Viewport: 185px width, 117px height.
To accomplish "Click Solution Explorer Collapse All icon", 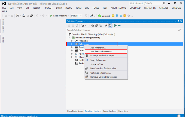I will coord(97,26).
